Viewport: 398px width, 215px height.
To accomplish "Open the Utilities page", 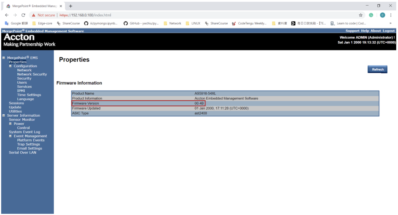I will (x=15, y=111).
